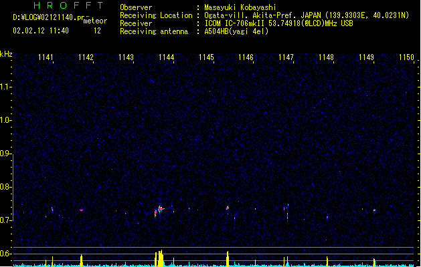This screenshot has height=267, width=421.
Task: Click the date stamp 02.02.12 11:40
Action: tap(41, 31)
